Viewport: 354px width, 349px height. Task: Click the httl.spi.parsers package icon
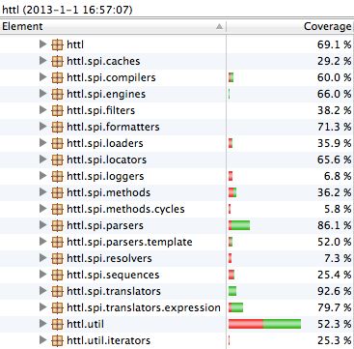[x=57, y=225]
